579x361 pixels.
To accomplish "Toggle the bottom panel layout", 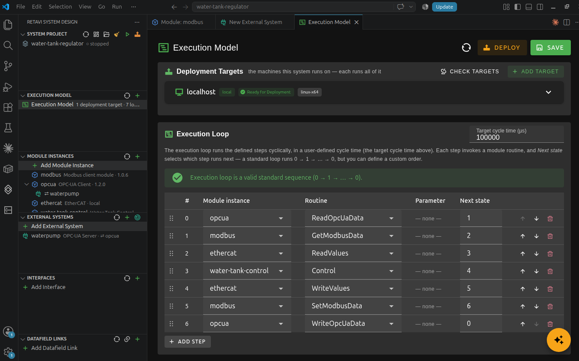I will pyautogui.click(x=529, y=7).
